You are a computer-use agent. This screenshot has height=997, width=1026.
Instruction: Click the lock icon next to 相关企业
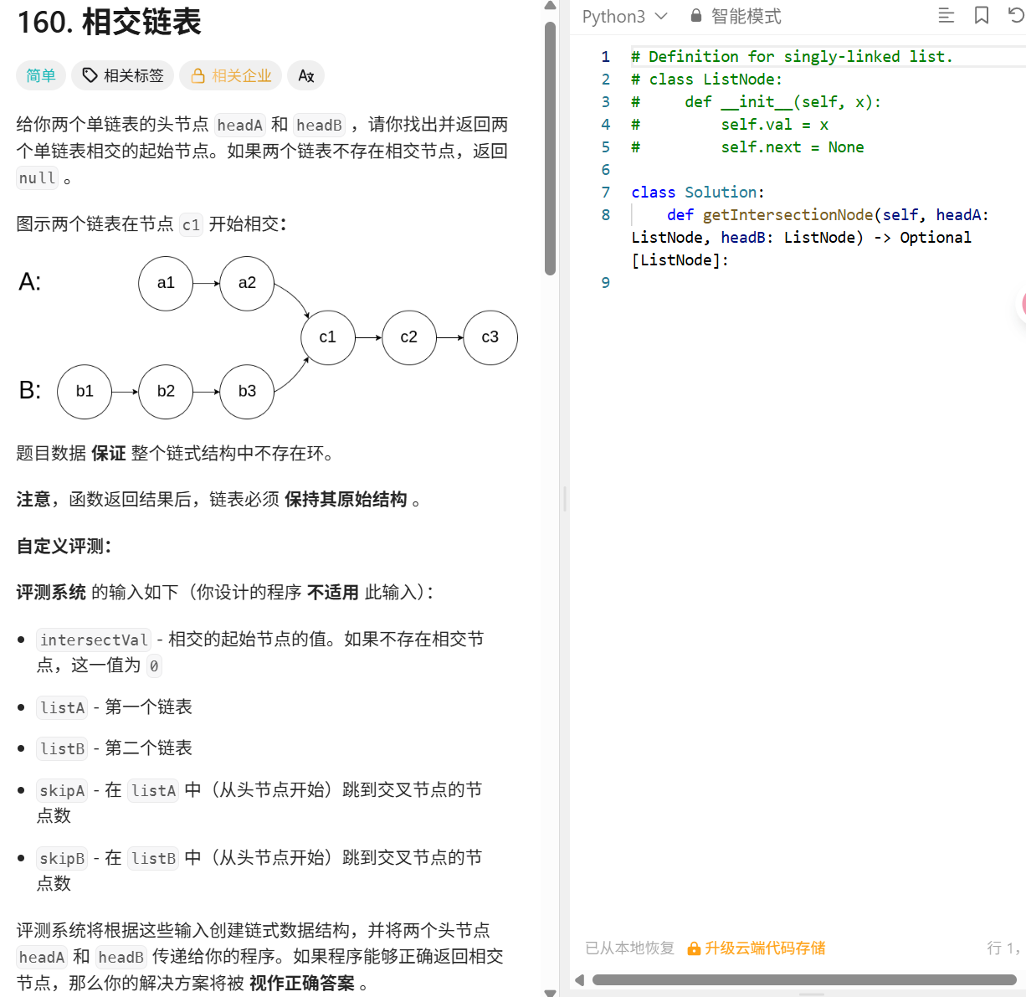click(x=198, y=75)
